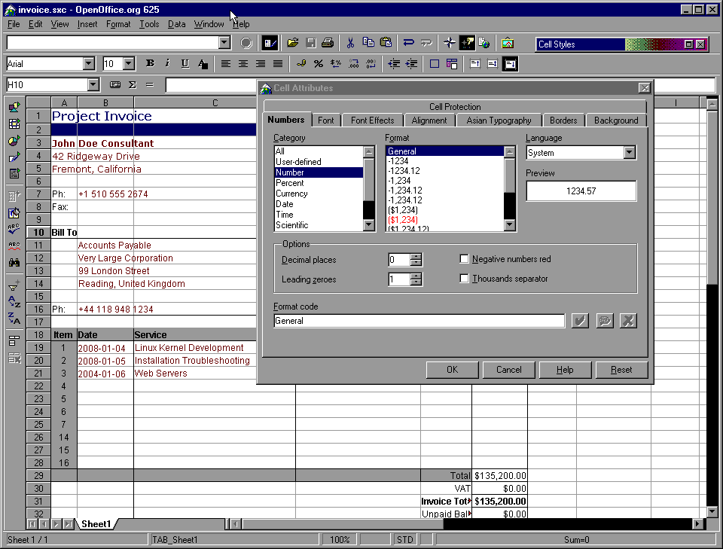Open the Borders tab

pyautogui.click(x=563, y=120)
